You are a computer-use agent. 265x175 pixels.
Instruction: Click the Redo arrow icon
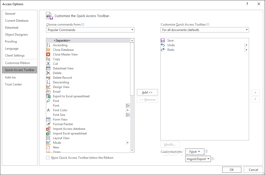point(163,50)
